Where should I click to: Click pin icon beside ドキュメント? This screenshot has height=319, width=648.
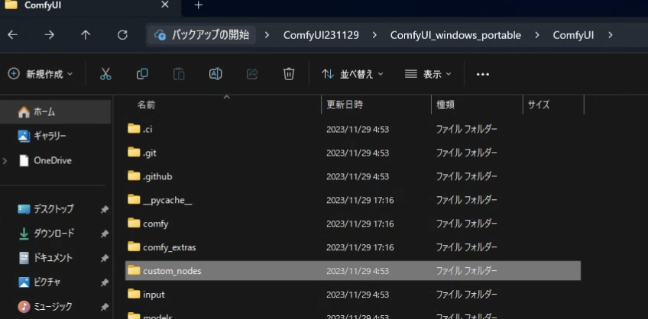[104, 259]
